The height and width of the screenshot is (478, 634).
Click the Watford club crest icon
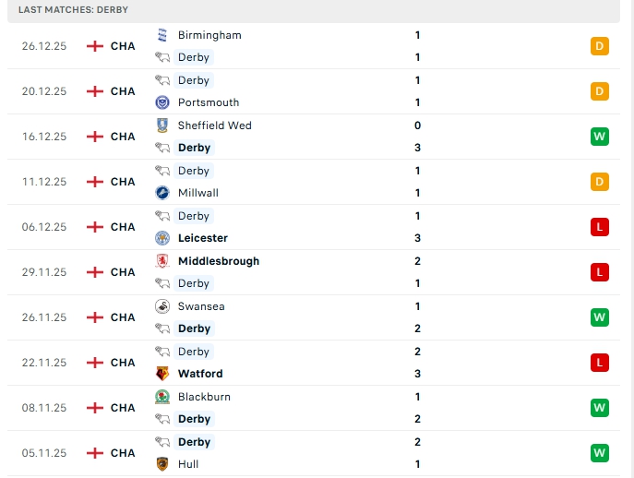pos(162,374)
